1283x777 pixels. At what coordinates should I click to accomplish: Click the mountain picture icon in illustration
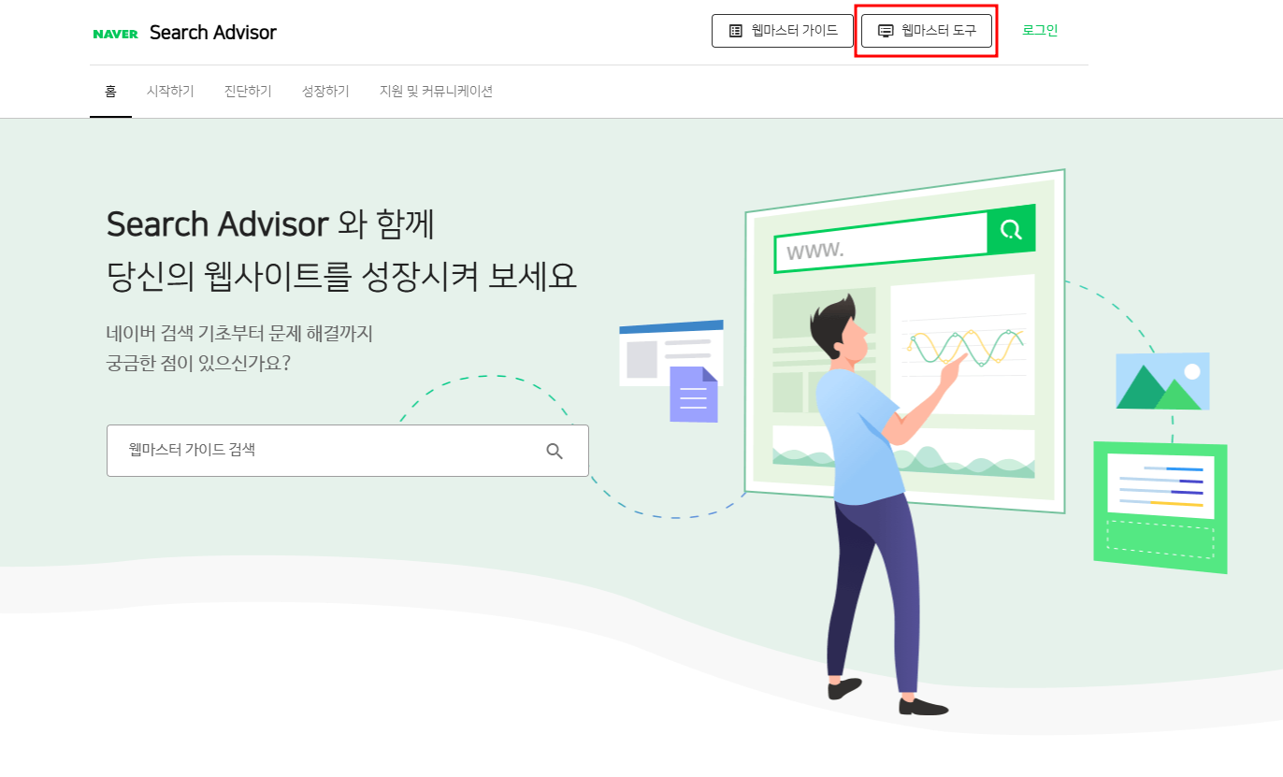pyautogui.click(x=1162, y=381)
